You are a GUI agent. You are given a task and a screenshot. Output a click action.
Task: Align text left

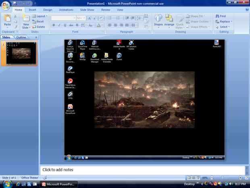click(x=110, y=25)
